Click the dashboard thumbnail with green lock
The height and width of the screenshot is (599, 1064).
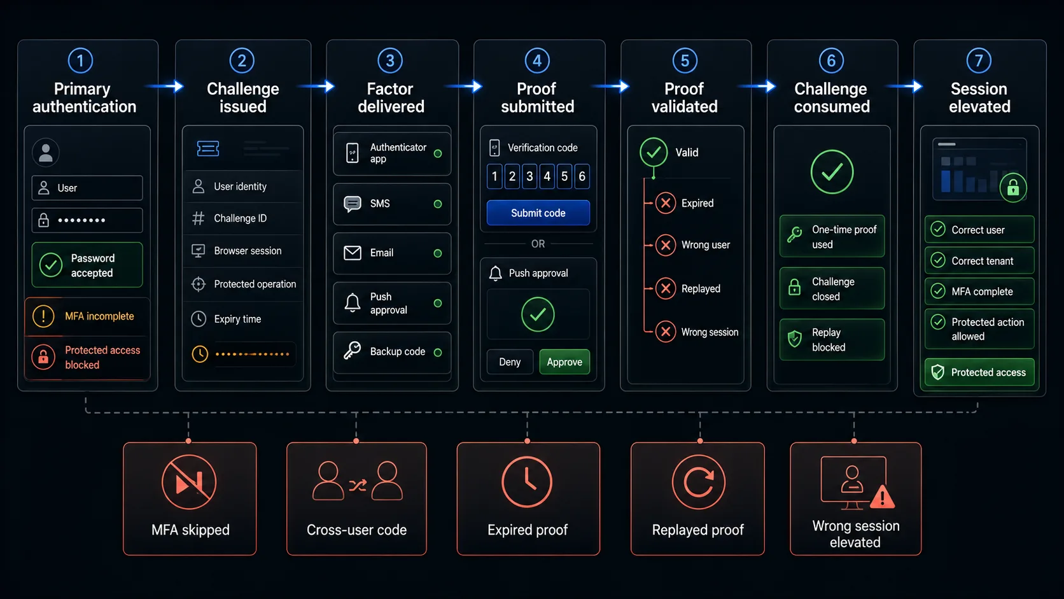coord(980,170)
